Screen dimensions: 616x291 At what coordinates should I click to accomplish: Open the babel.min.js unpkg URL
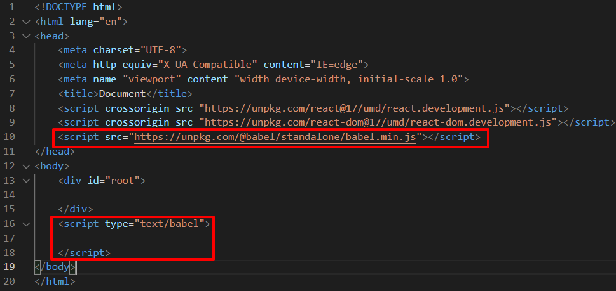coord(275,137)
